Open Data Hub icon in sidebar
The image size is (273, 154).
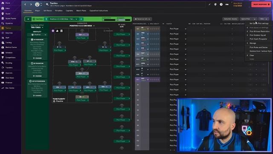(x=3, y=33)
